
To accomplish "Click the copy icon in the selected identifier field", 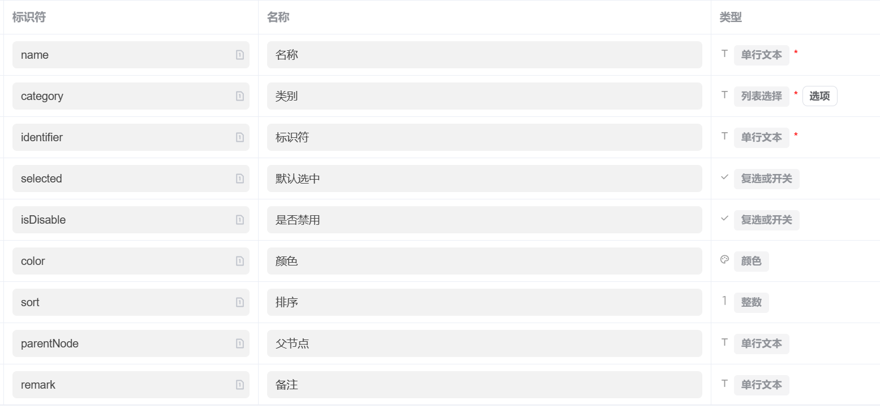I will click(240, 179).
